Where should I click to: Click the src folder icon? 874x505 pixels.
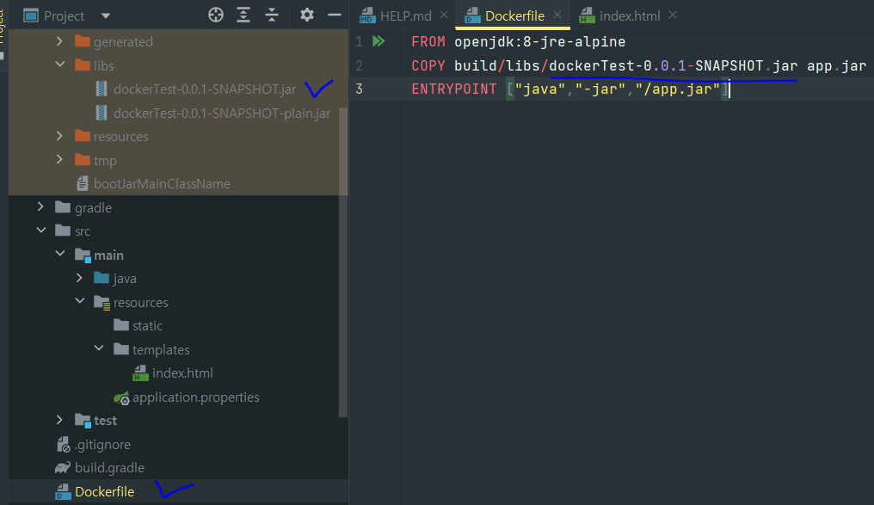pyautogui.click(x=63, y=231)
